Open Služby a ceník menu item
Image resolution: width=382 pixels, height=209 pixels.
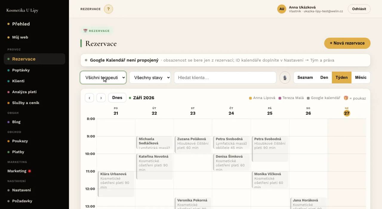[x=26, y=103]
